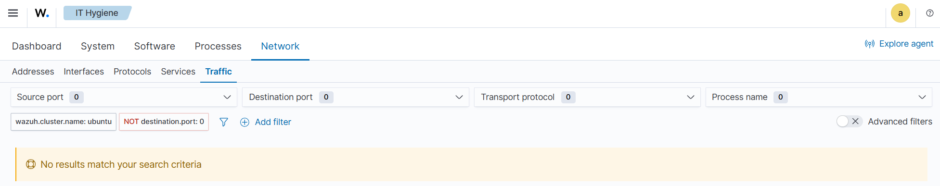Click the filter funnel icon
940x186 pixels.
point(224,122)
